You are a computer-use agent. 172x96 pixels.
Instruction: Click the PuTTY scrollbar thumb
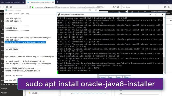[x=164, y=64]
